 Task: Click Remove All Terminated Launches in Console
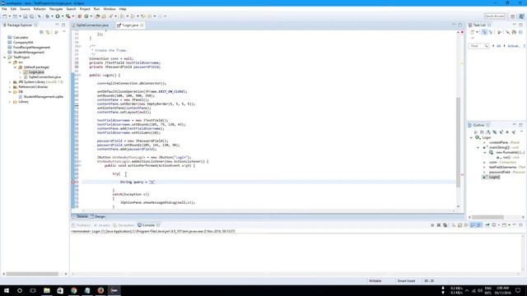point(445,225)
